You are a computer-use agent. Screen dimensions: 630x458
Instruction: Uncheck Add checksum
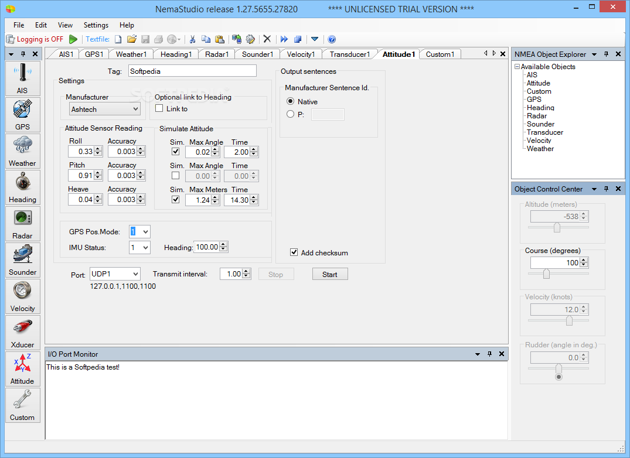pos(294,252)
